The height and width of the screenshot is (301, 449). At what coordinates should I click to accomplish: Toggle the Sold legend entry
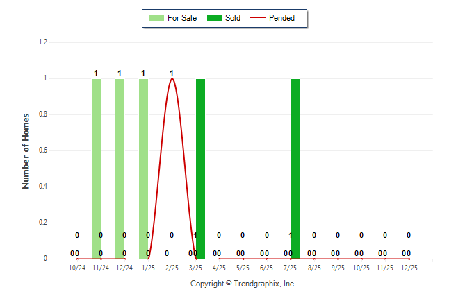[x=233, y=18]
